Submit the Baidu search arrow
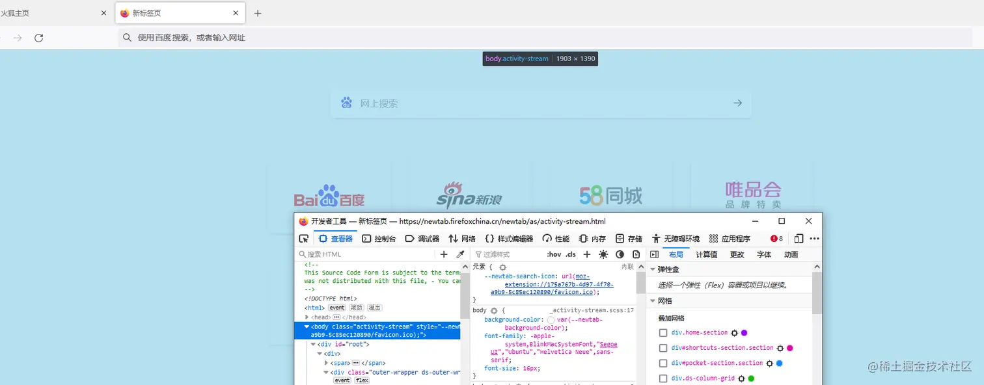984x385 pixels. (737, 103)
